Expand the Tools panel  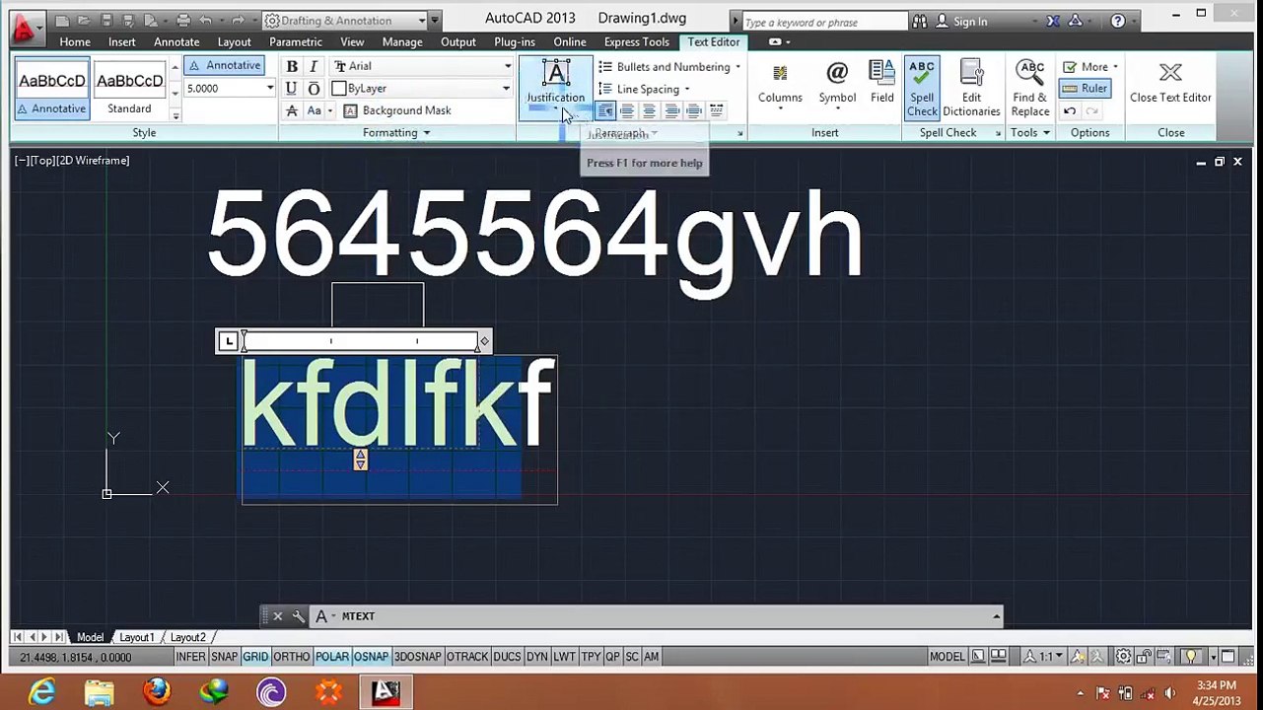point(1030,132)
